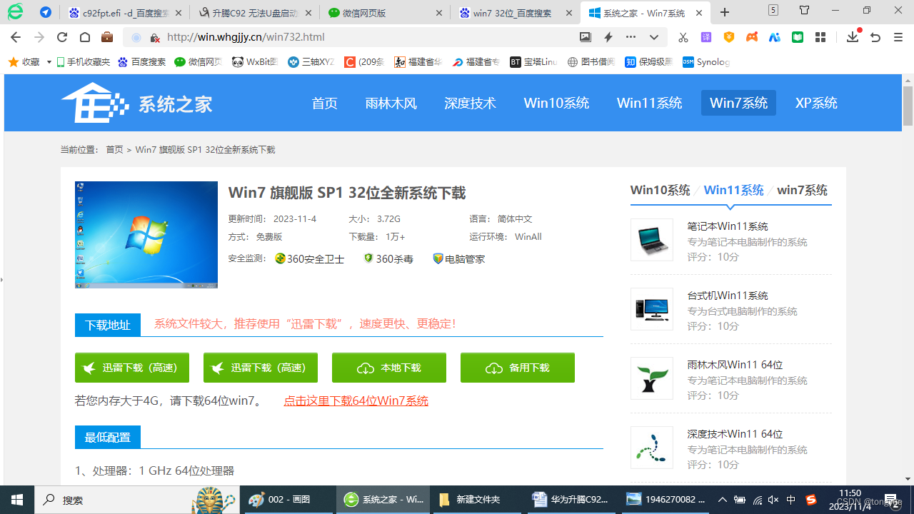Click the 台式机Win11系统 thumbnail

(652, 309)
